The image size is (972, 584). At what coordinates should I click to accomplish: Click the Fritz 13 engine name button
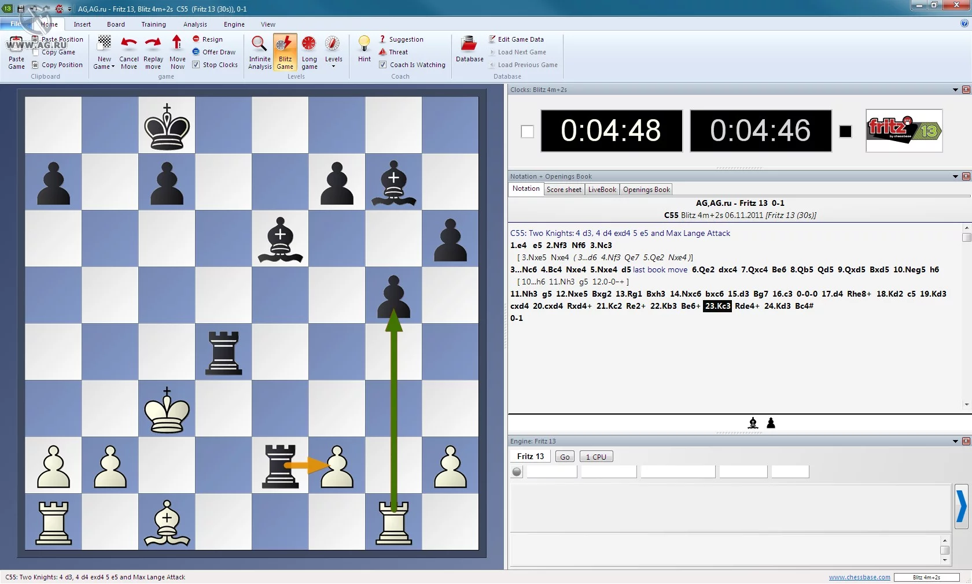click(531, 457)
